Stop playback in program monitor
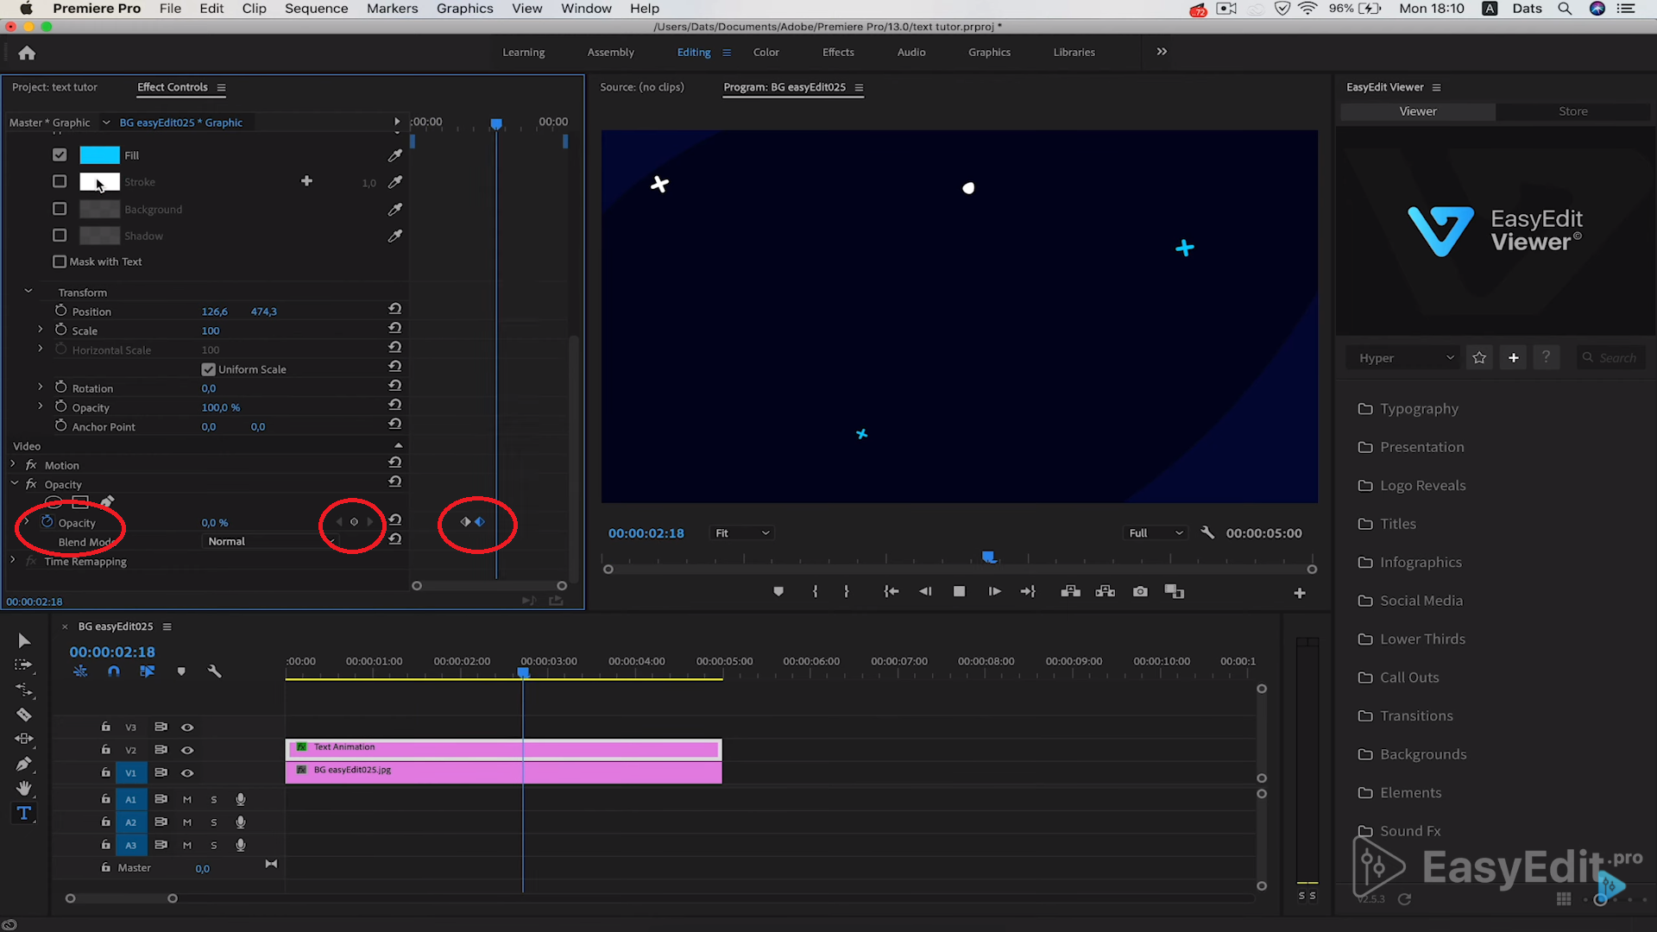1657x932 pixels. [959, 592]
